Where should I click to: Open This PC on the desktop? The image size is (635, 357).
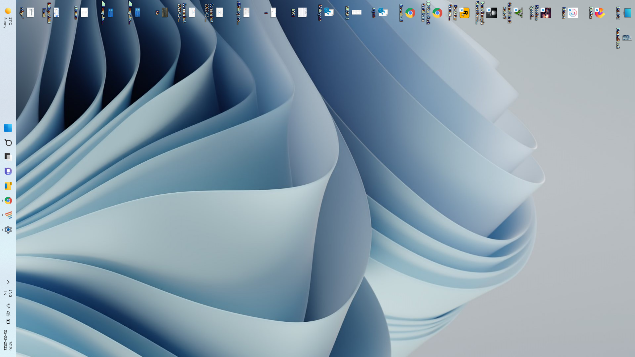tap(627, 13)
